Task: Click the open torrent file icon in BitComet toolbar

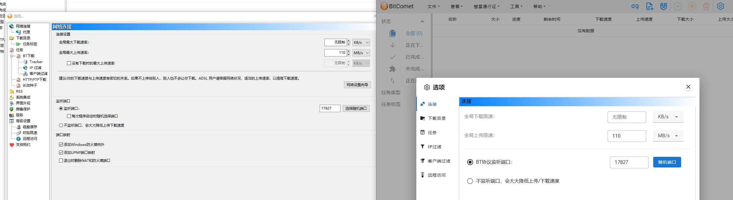Action: click(x=649, y=7)
